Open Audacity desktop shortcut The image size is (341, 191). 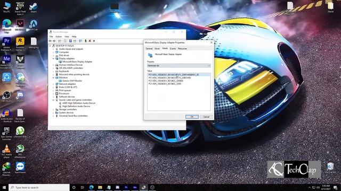coord(7,116)
